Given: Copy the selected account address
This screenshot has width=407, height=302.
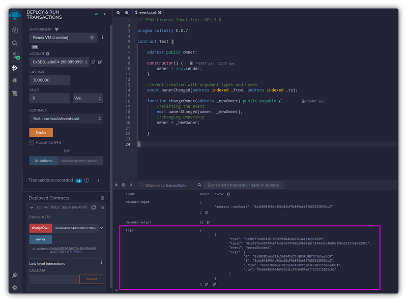Looking at the screenshot, I should [x=94, y=62].
